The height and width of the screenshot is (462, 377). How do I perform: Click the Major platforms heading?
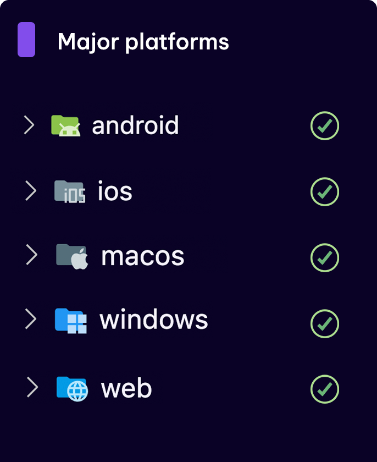tap(143, 42)
